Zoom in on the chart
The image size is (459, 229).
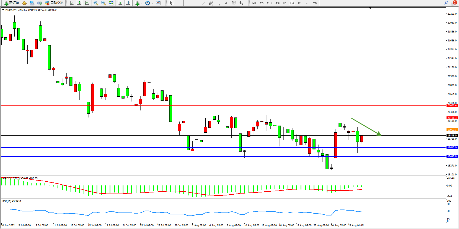coord(96,3)
